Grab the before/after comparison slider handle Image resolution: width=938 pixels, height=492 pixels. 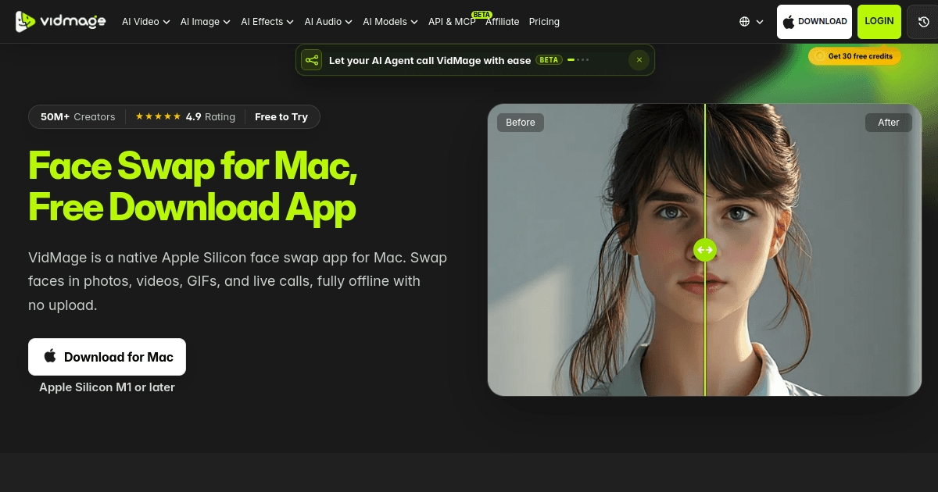click(x=705, y=250)
